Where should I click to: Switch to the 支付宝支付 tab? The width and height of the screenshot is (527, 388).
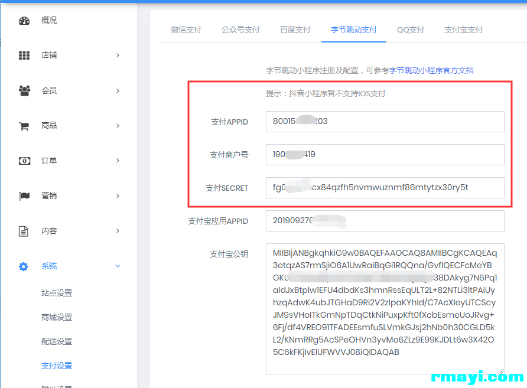463,30
